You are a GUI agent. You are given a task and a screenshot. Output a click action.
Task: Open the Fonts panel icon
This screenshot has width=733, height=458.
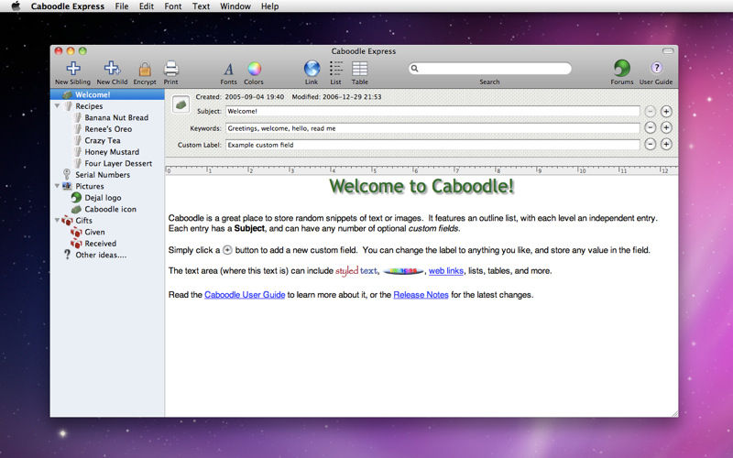point(228,70)
